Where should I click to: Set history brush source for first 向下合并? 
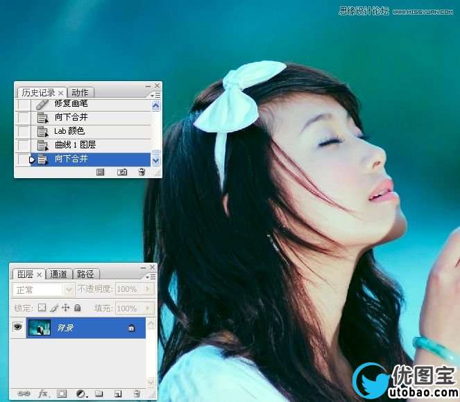point(23,118)
